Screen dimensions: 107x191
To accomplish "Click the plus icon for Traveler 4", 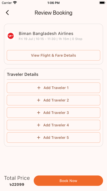I will [x=38, y=125].
